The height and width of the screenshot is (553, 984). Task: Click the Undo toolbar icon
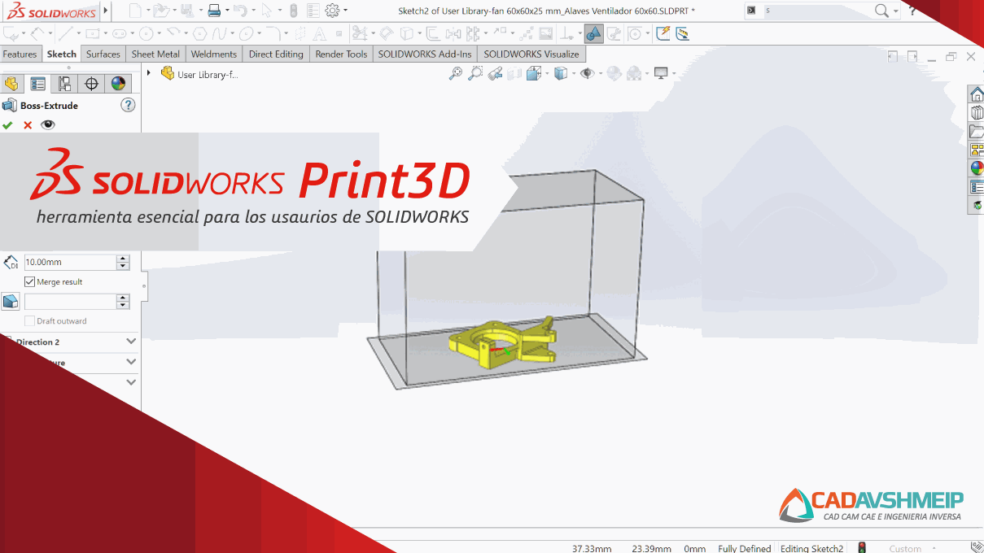coord(239,11)
